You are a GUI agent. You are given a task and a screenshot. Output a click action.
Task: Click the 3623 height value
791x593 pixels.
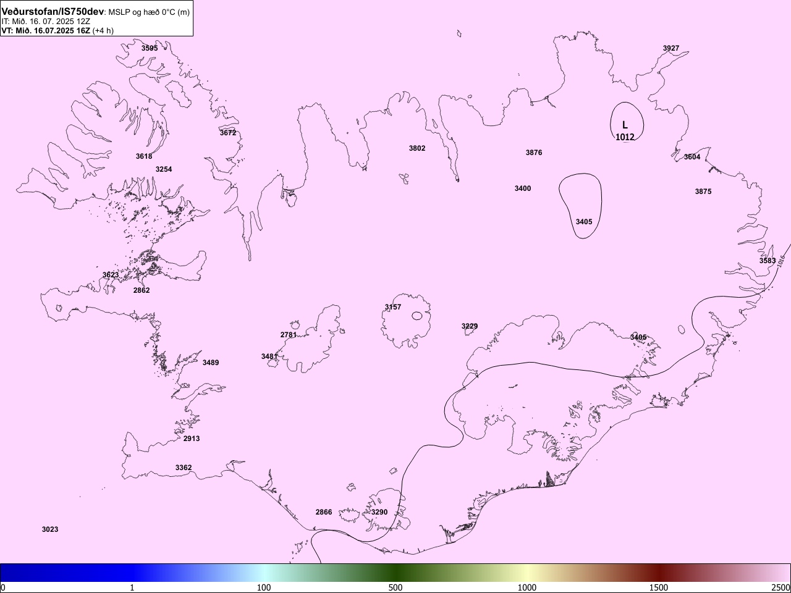(111, 275)
